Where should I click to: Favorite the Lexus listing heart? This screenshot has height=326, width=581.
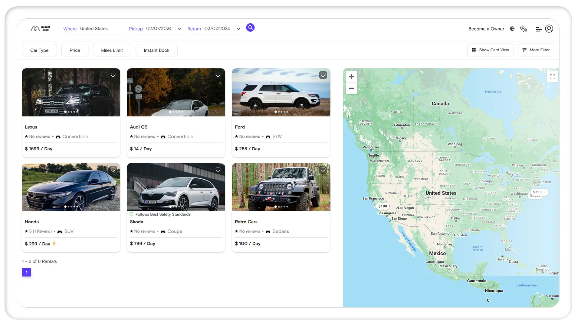point(113,75)
